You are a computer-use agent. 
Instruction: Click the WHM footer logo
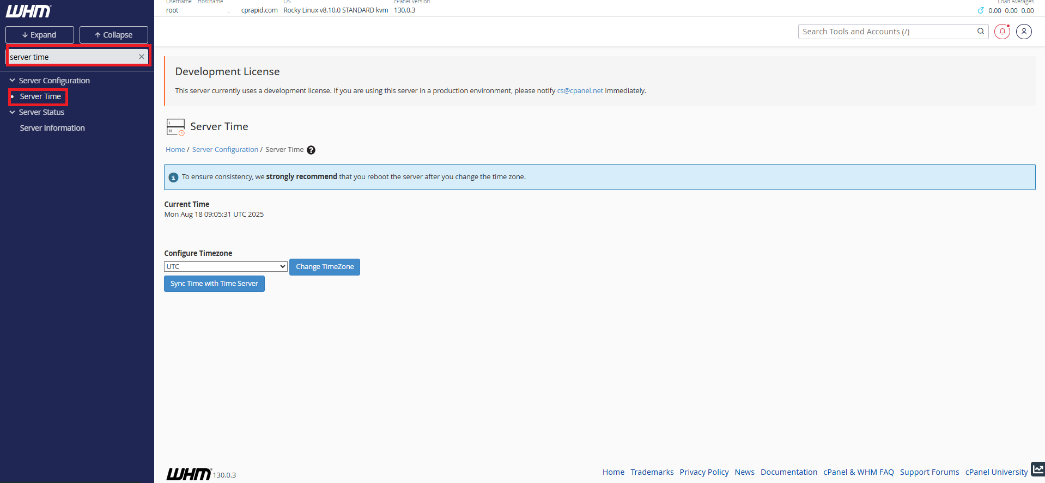tap(189, 474)
